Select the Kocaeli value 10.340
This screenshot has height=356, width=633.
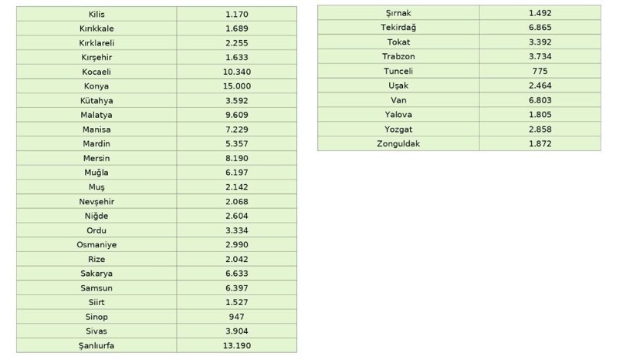[236, 72]
